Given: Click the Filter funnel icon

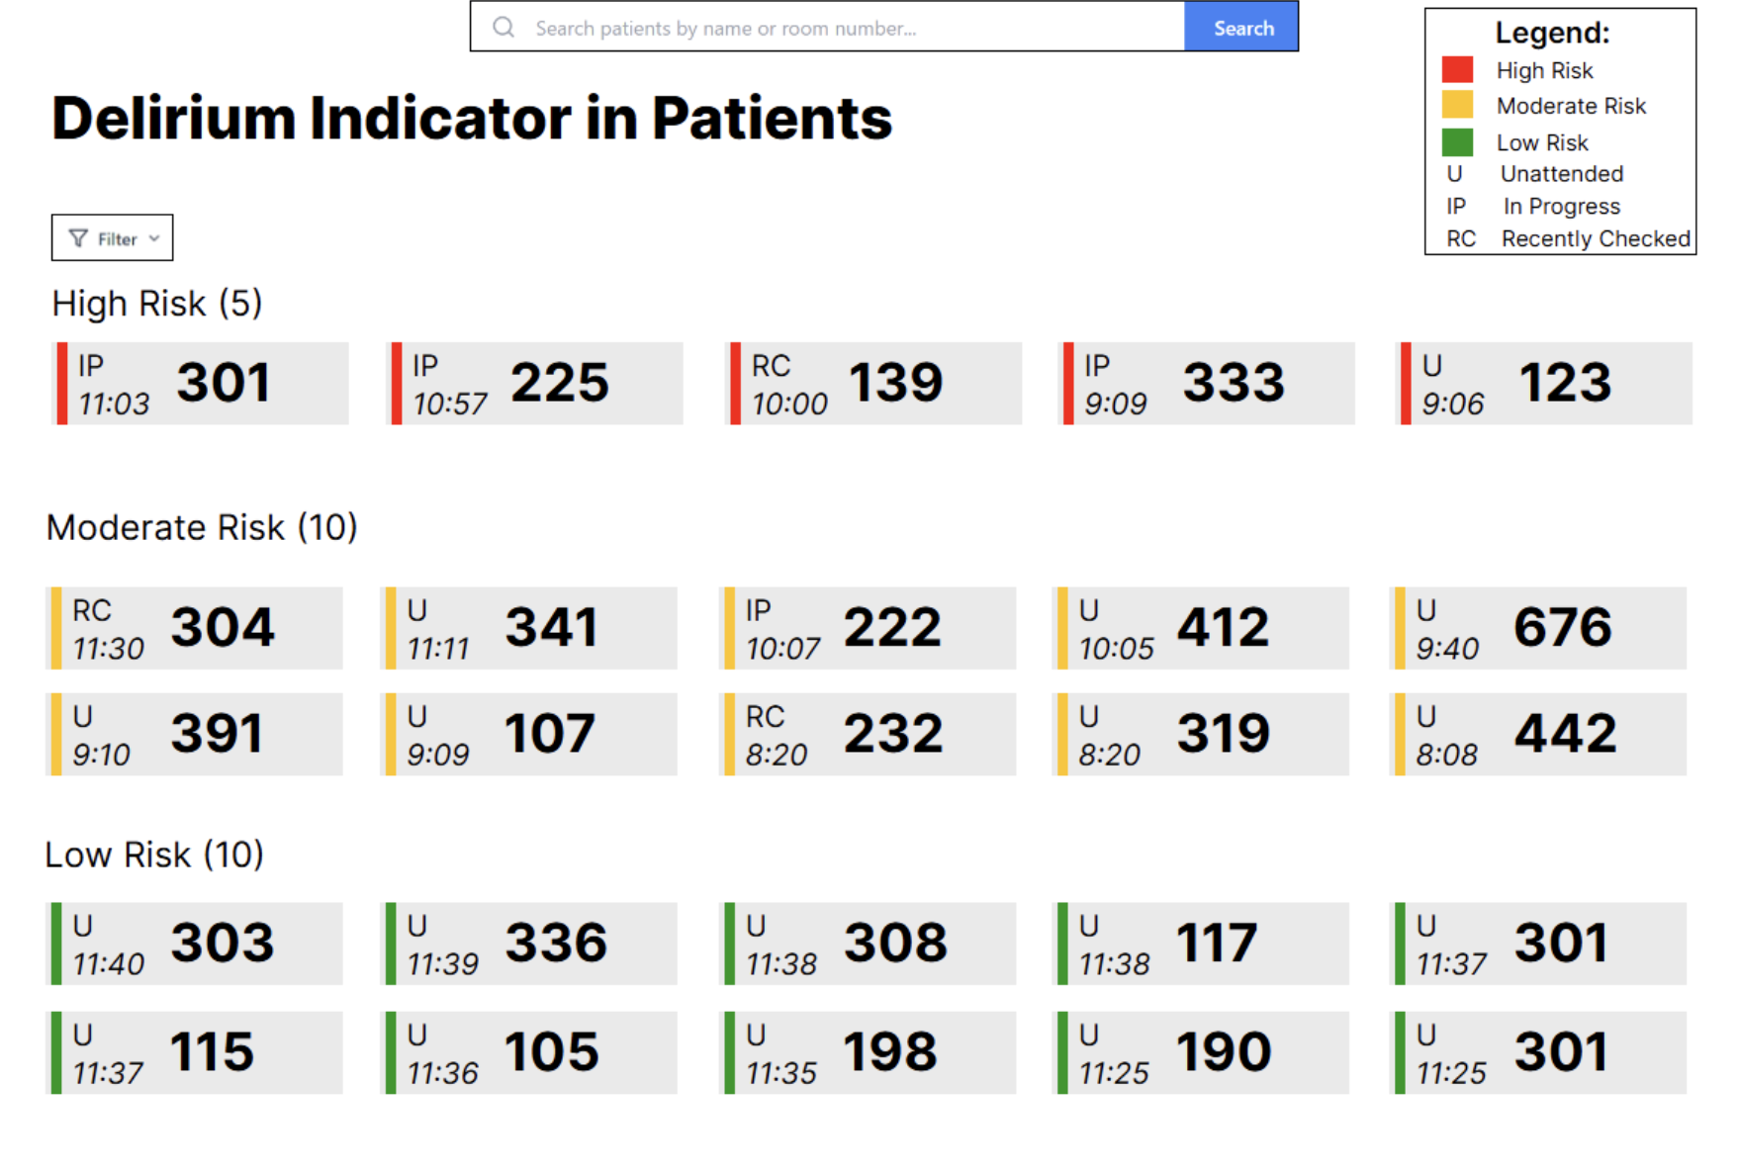Looking at the screenshot, I should 78,238.
